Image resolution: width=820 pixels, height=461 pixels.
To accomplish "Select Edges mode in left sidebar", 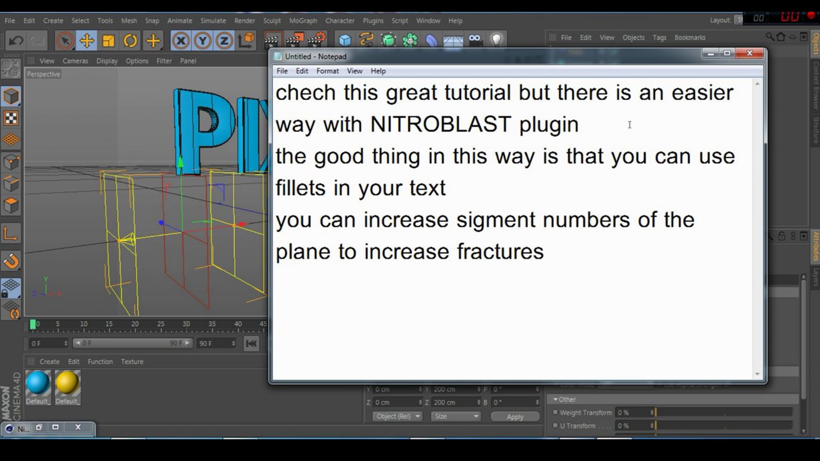I will (11, 184).
